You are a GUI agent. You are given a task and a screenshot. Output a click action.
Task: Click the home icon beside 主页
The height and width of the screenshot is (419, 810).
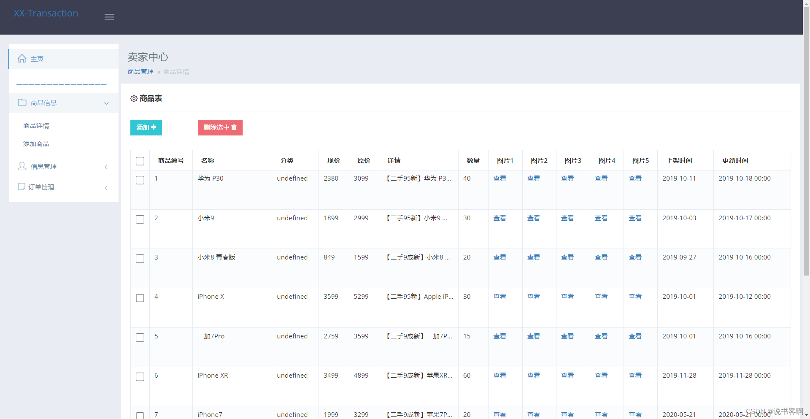[22, 59]
